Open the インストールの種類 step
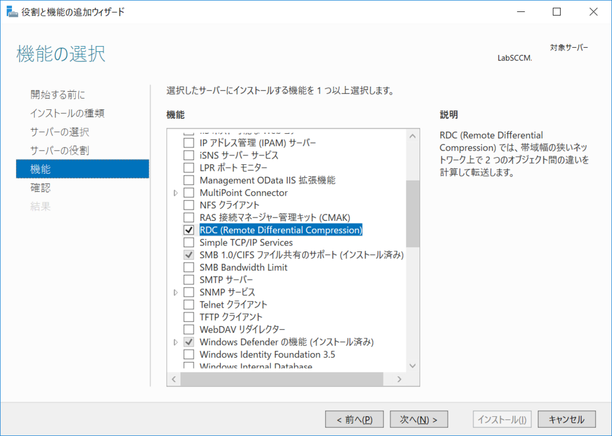 [x=67, y=113]
